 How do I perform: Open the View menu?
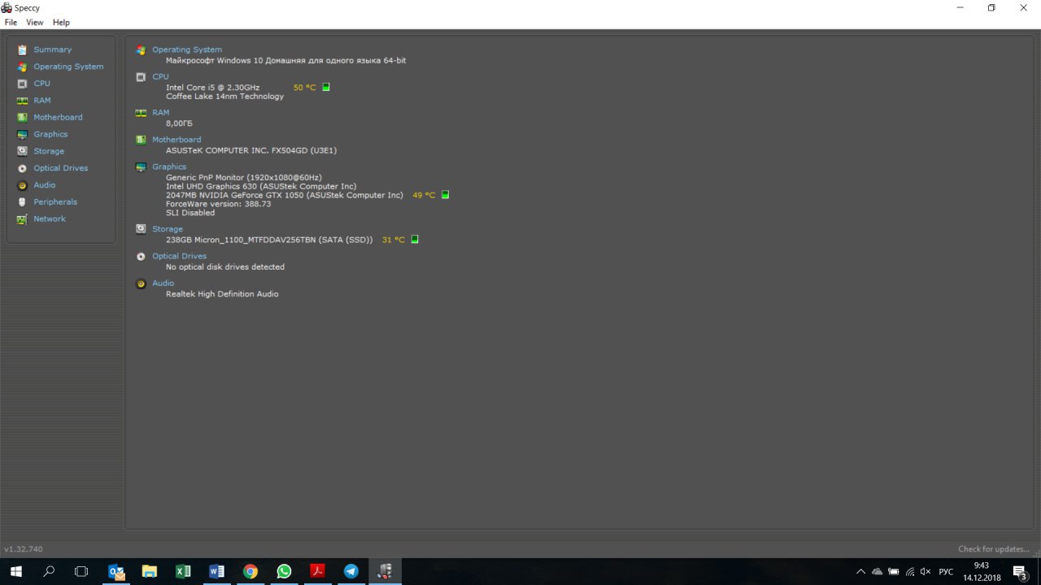click(x=34, y=23)
